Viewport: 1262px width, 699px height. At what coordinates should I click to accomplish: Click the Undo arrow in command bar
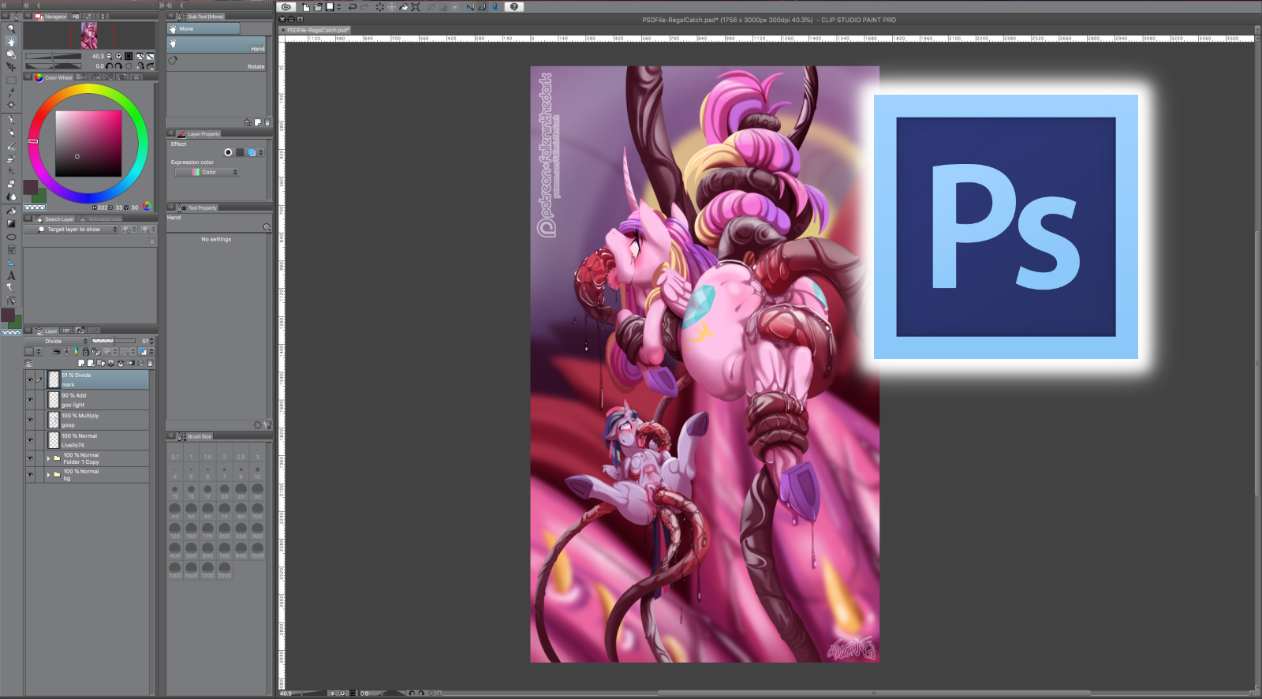pos(352,7)
